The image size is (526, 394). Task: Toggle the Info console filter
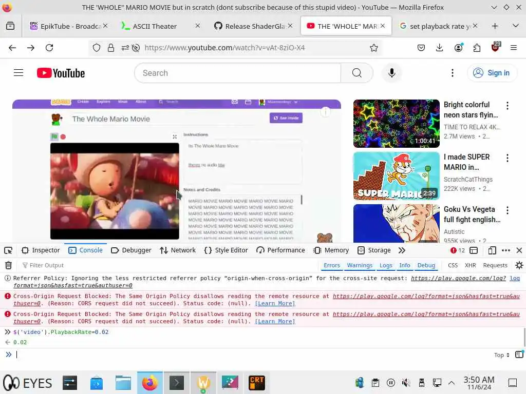405,265
